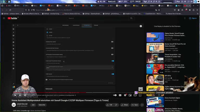Viewport: 200px width, 112px height.
Task: Like the video with thumbs up
Action: point(109,105)
